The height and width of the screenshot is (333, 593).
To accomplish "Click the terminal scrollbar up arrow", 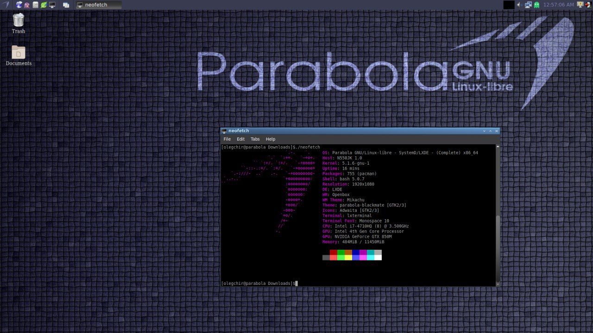I will (x=498, y=147).
